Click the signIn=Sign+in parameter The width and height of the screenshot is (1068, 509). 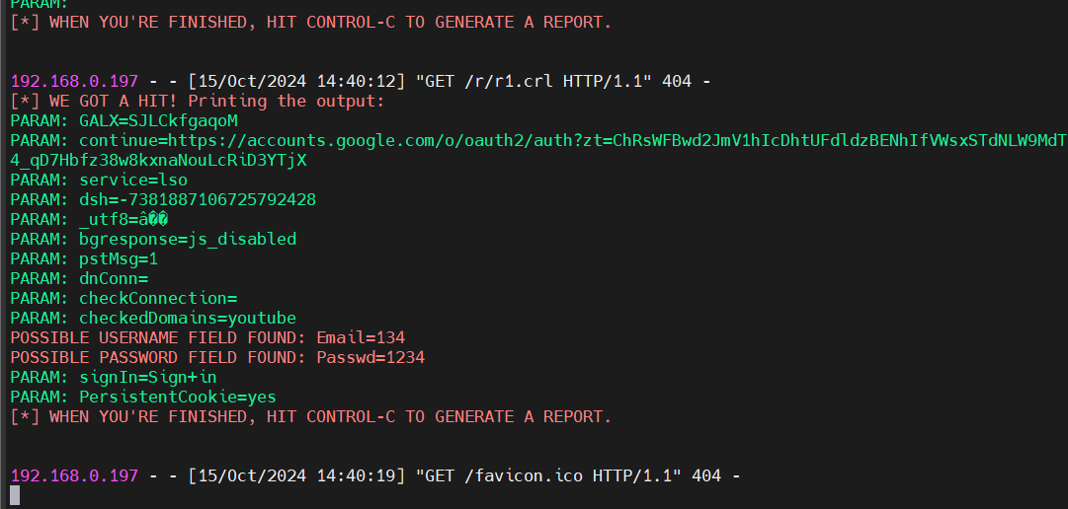pos(148,377)
